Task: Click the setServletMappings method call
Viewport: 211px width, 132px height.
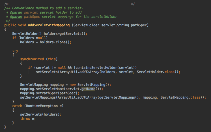Action: pyautogui.click(x=38, y=97)
